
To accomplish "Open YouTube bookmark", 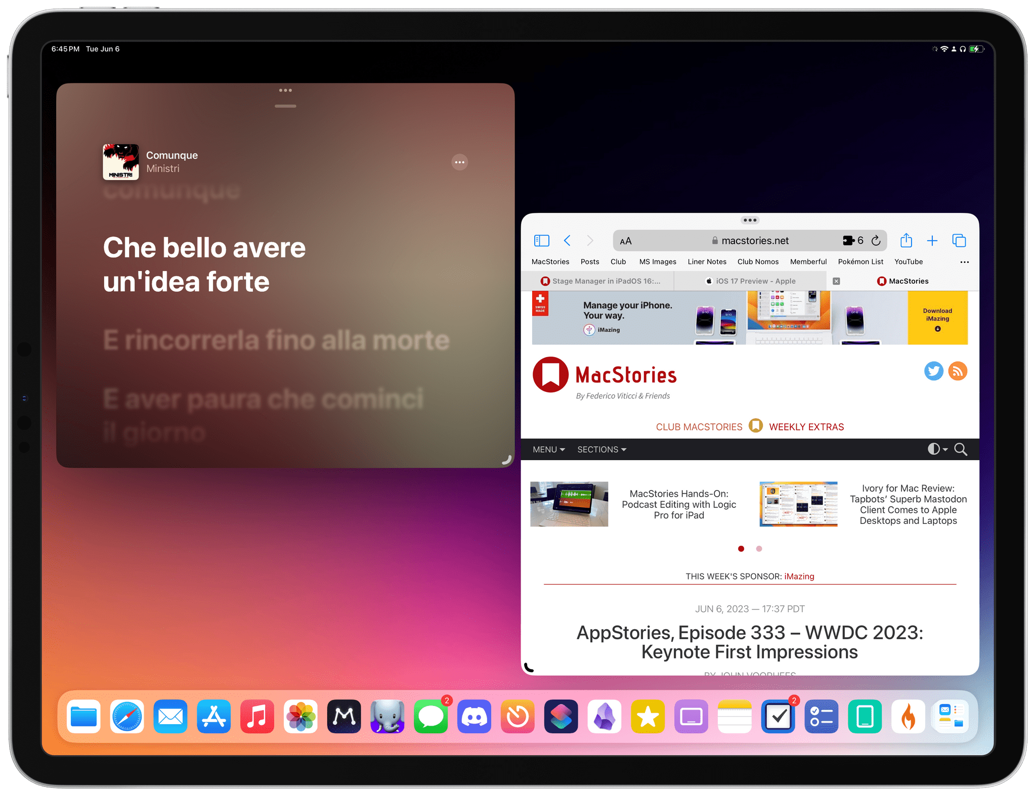I will click(x=909, y=261).
